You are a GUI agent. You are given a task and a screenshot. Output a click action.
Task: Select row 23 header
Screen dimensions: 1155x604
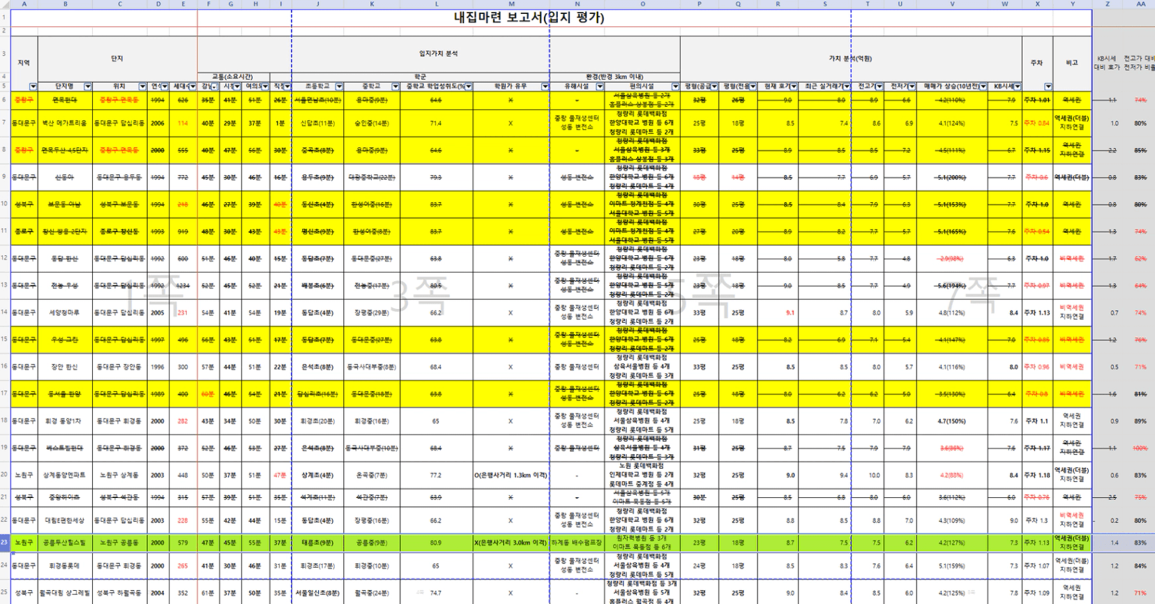[5, 542]
